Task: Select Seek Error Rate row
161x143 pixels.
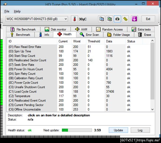Action: (x=79, y=65)
